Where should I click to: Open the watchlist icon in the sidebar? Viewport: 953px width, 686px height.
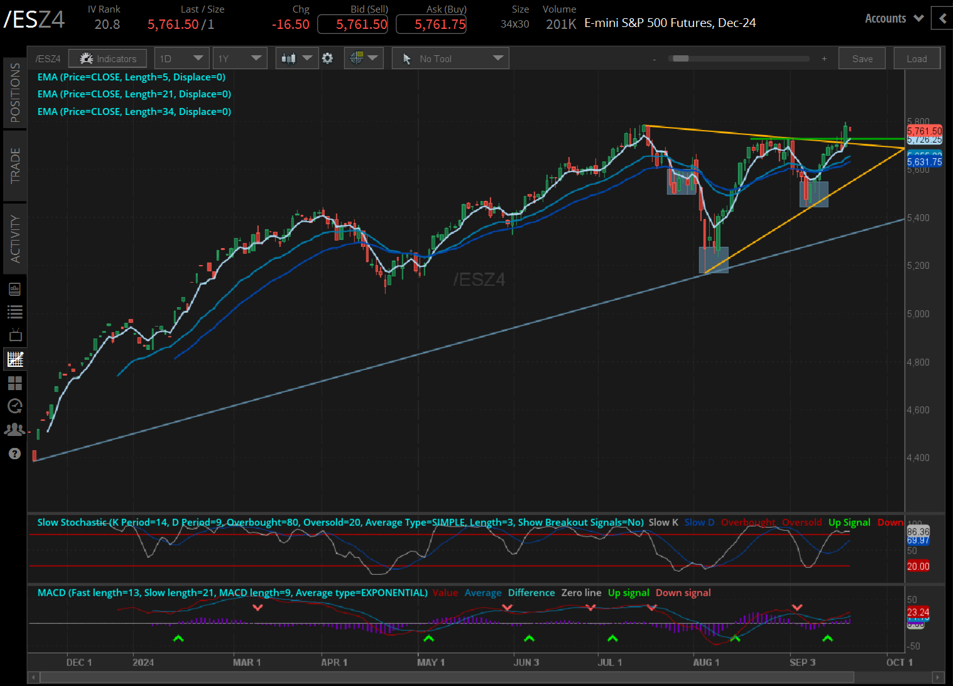tap(14, 311)
